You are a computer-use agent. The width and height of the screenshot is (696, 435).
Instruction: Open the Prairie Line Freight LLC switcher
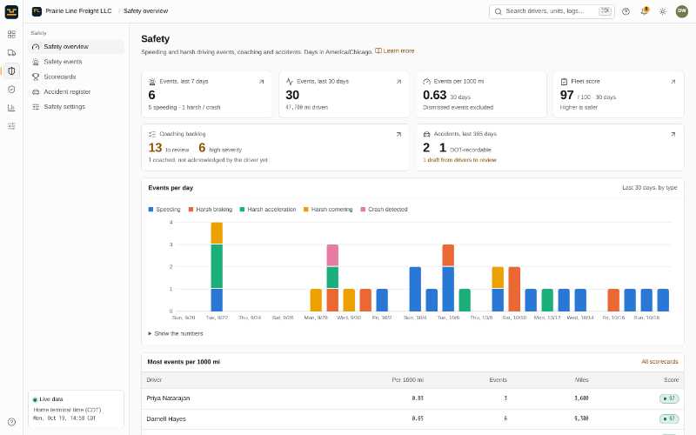tap(72, 11)
